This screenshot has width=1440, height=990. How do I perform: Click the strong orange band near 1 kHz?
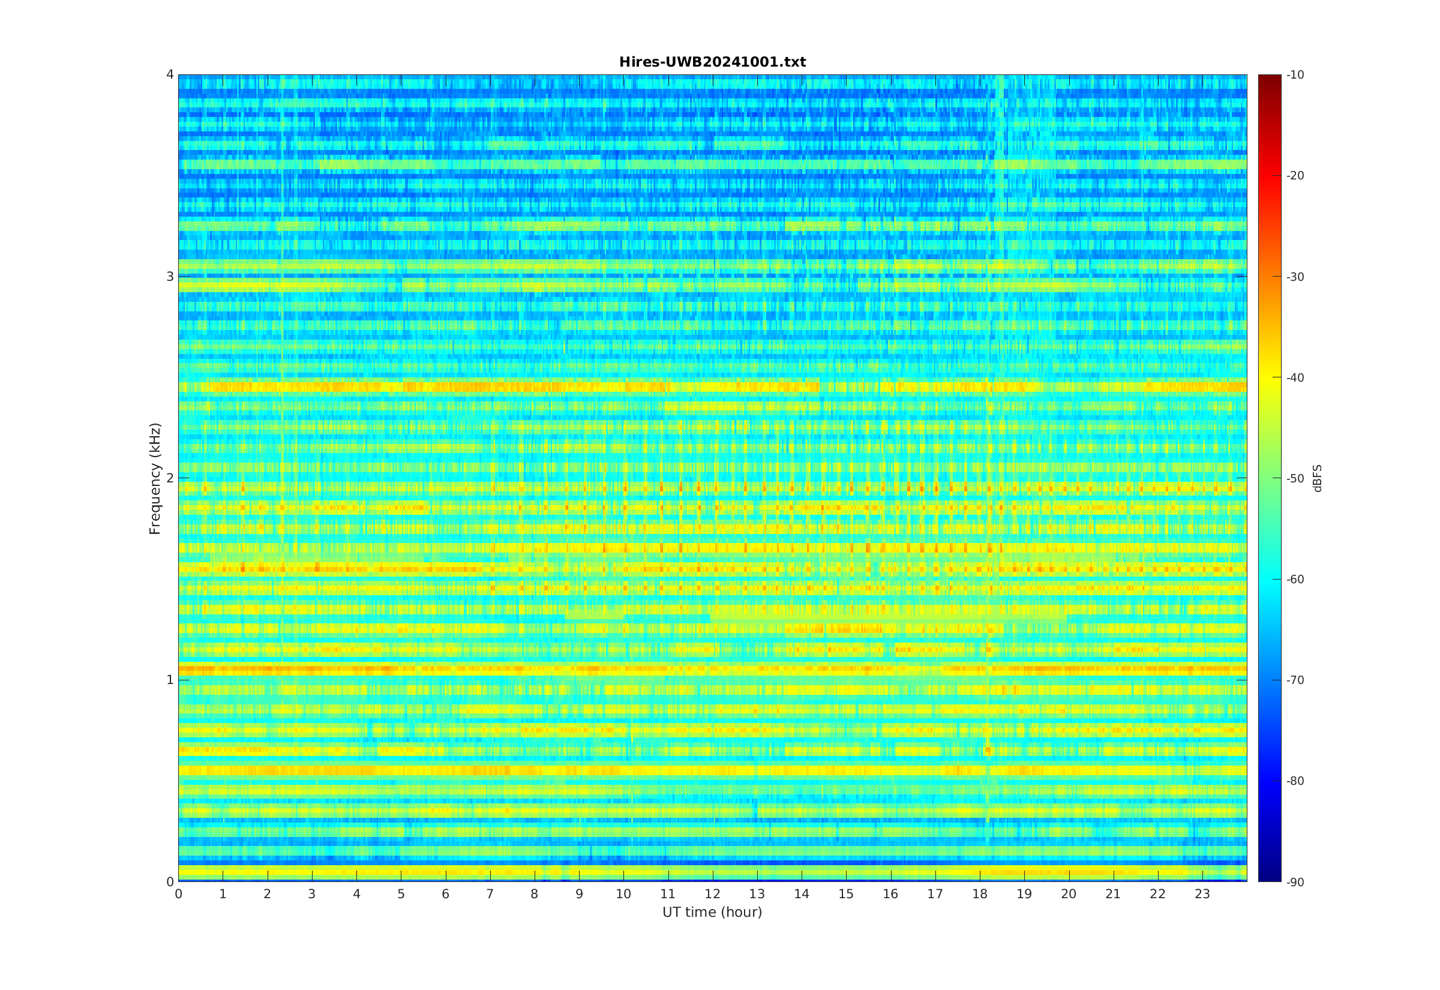coord(713,670)
